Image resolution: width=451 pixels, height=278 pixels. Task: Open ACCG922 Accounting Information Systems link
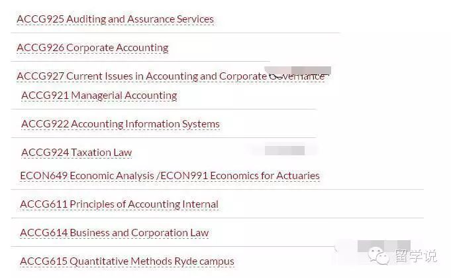click(121, 124)
